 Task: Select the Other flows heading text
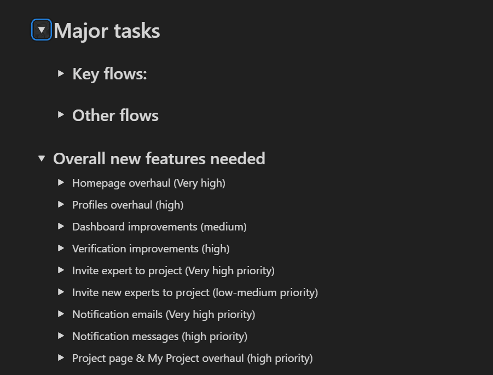(x=115, y=115)
